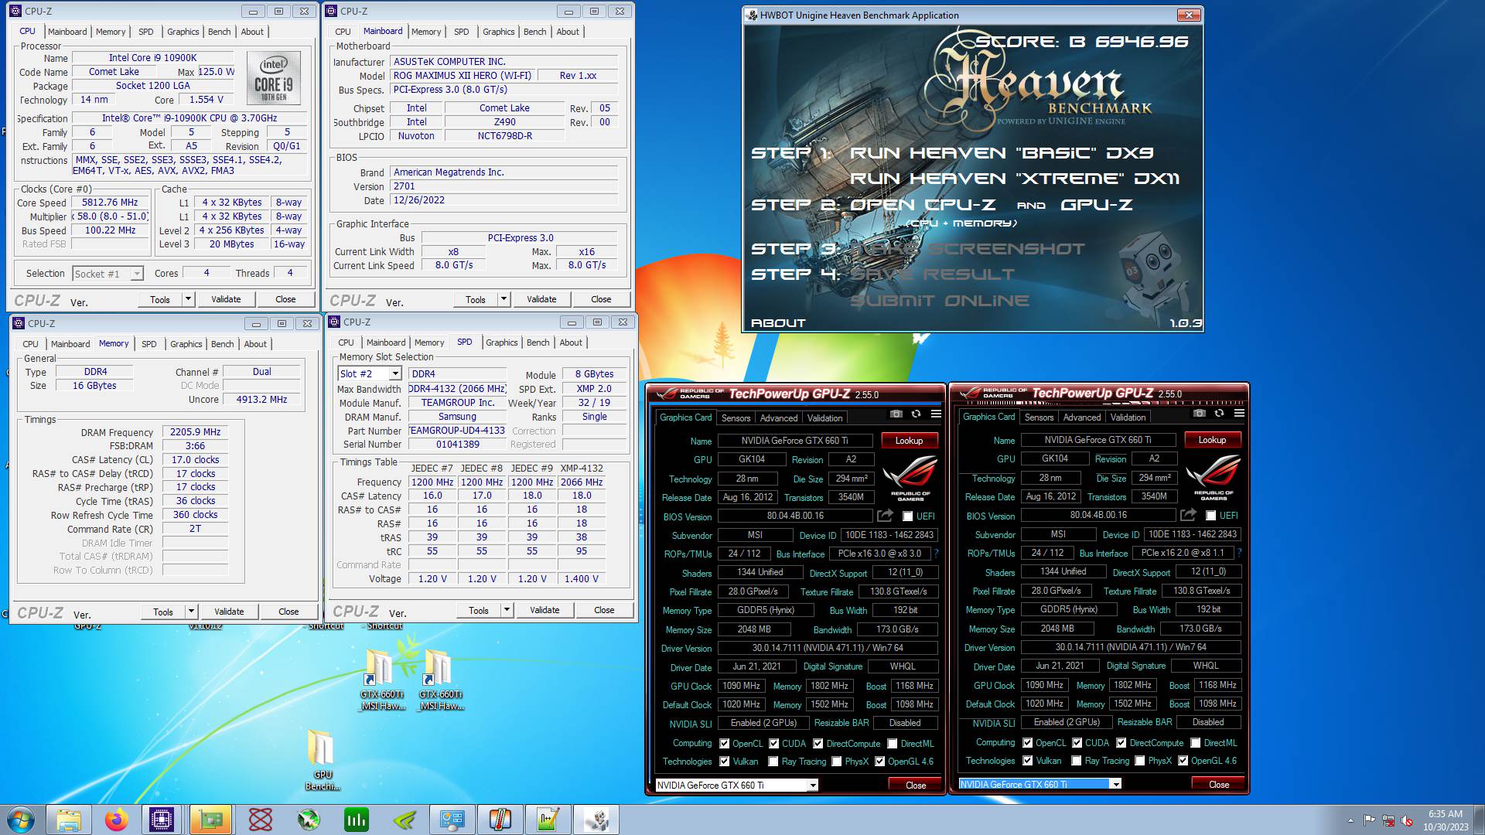Open Advanced tab in right GPU-Z
Image resolution: width=1485 pixels, height=835 pixels.
click(x=1081, y=417)
